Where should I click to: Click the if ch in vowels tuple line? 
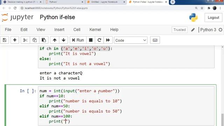point(76,49)
